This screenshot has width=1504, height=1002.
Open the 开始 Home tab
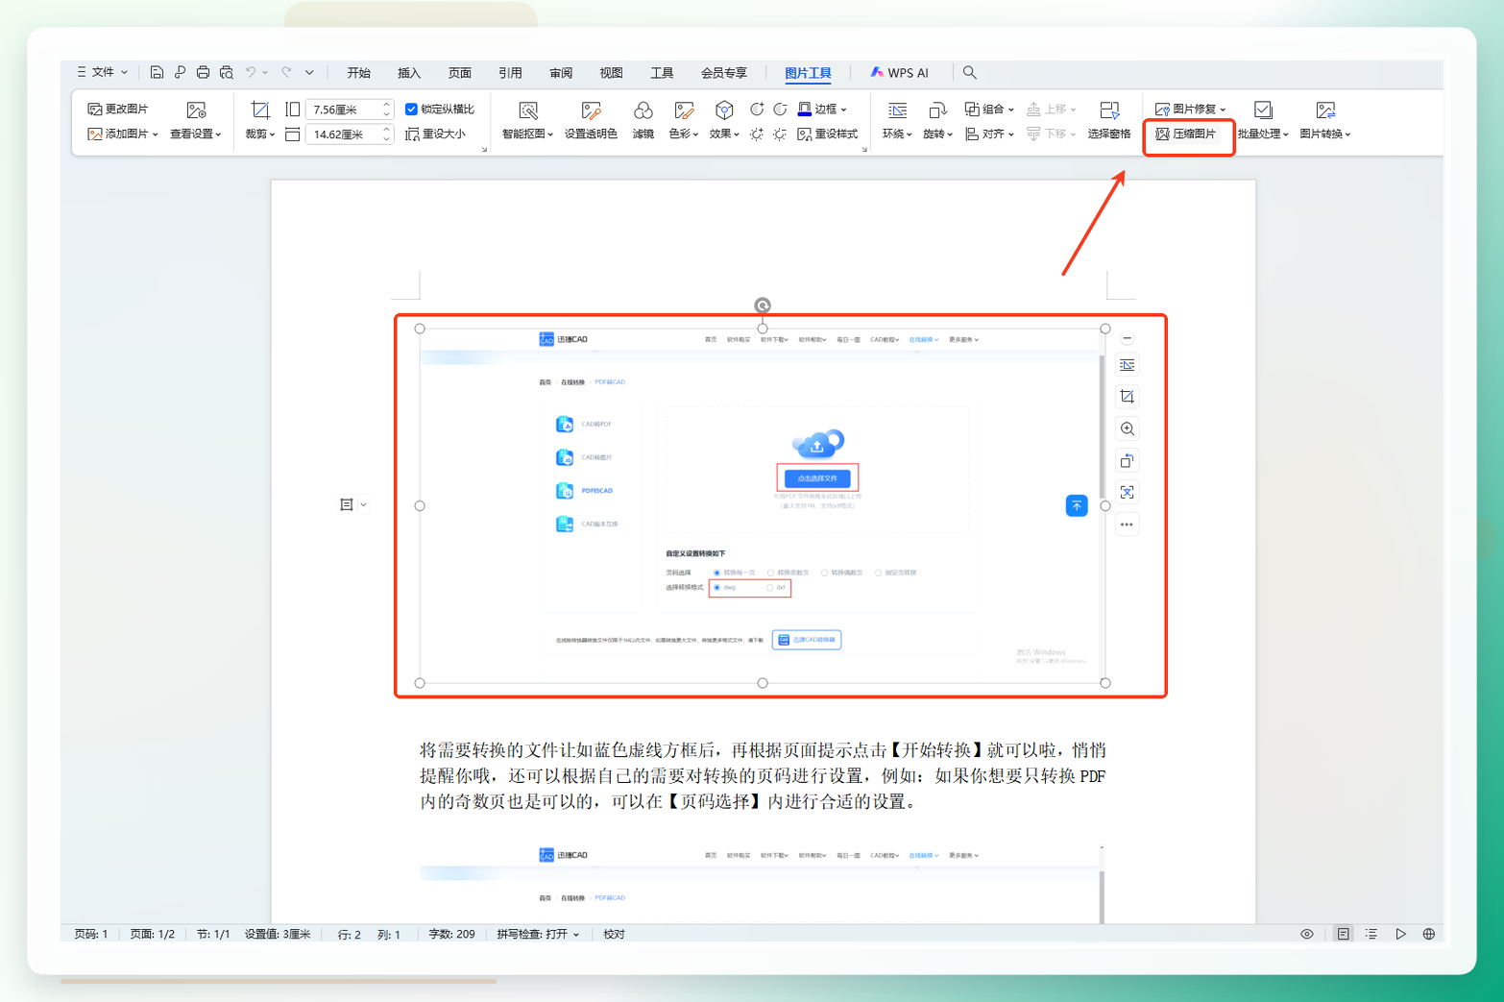pos(359,73)
